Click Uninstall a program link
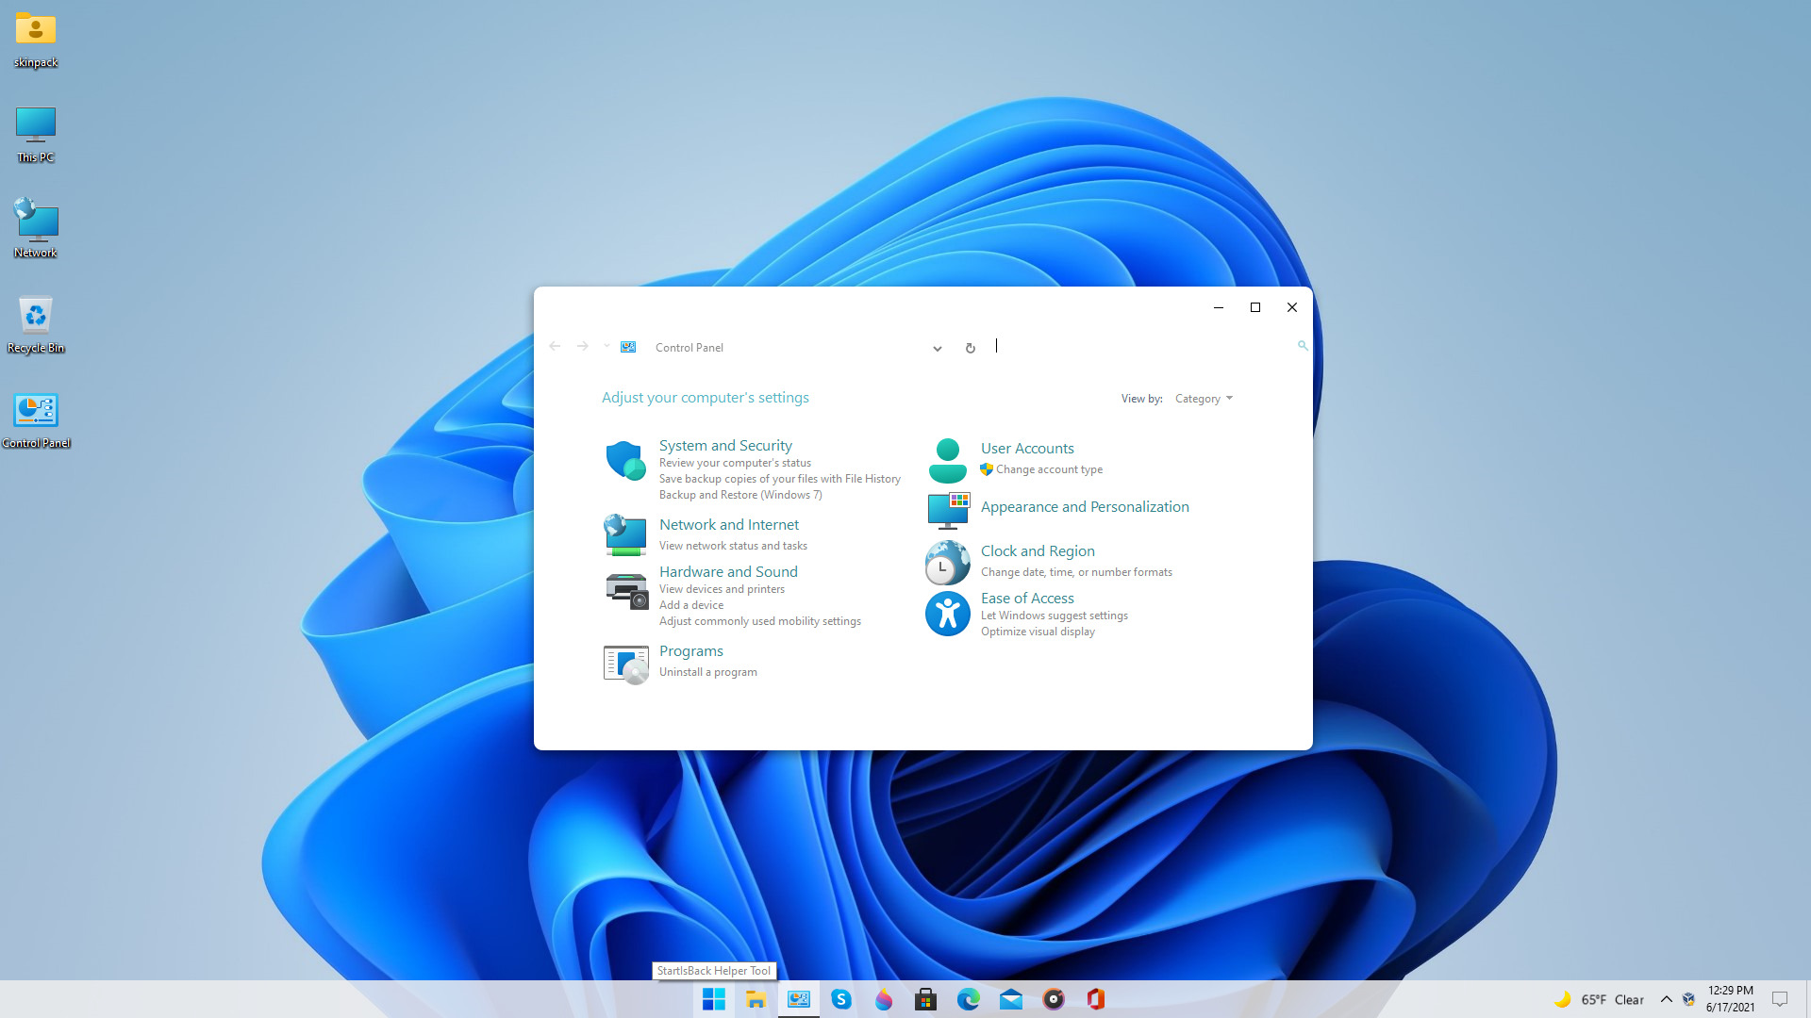 point(707,671)
